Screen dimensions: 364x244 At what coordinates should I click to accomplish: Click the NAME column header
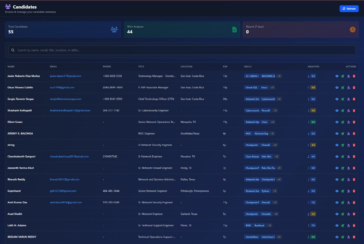click(x=11, y=67)
